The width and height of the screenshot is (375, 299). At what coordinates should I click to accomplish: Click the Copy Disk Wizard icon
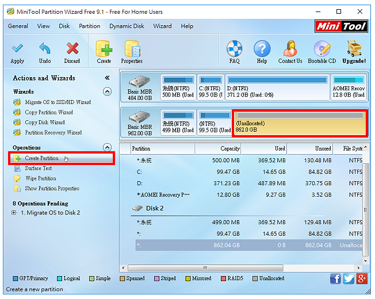pyautogui.click(x=17, y=122)
